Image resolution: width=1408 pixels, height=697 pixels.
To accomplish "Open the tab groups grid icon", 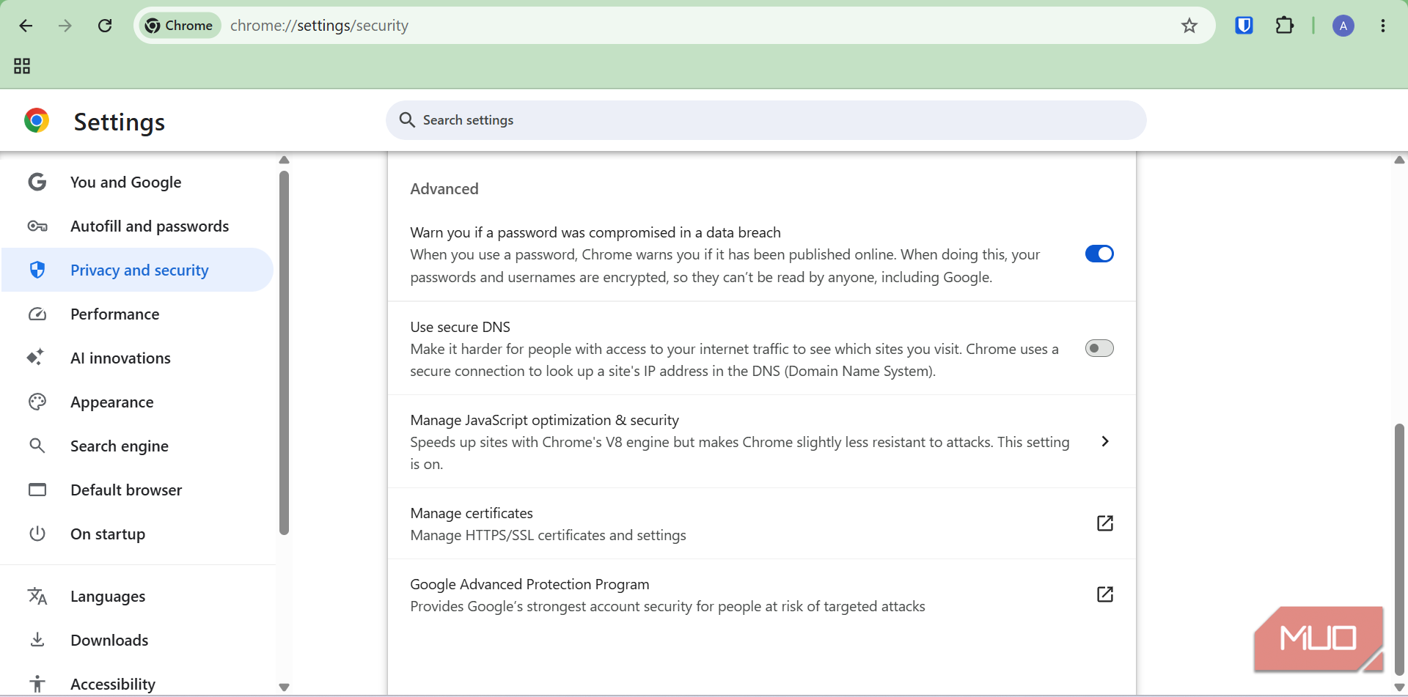I will pyautogui.click(x=22, y=66).
